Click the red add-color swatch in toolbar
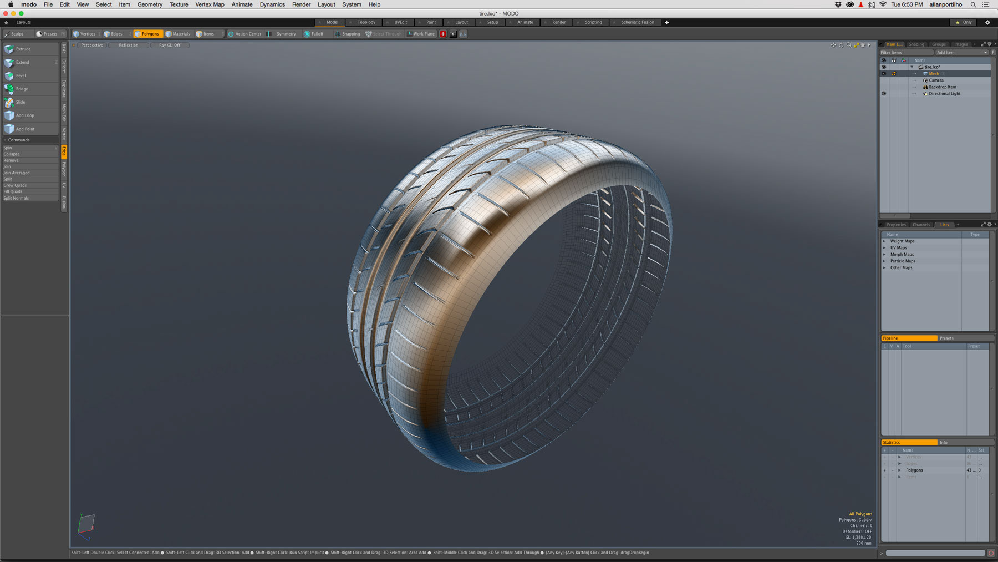Image resolution: width=998 pixels, height=562 pixels. 442,34
